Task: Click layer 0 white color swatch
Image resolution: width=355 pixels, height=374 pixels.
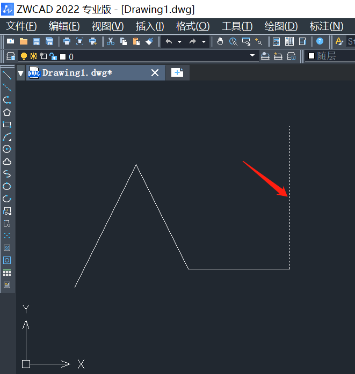Action: pos(63,57)
